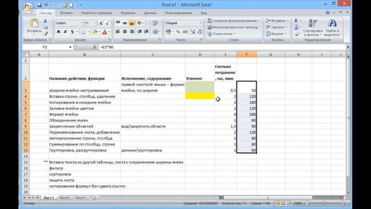Open font size 11 dropdown
The height and width of the screenshot is (209, 371).
(94, 23)
